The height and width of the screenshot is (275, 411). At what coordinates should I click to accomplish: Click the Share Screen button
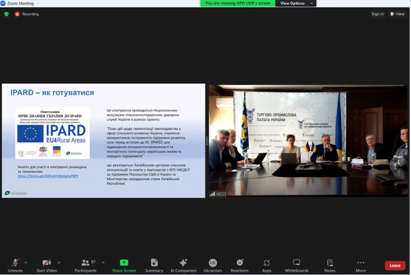coord(124,265)
